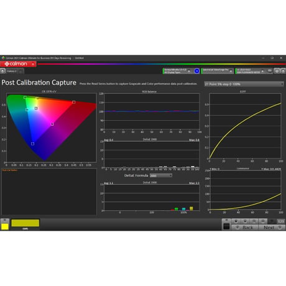Minimize the Calman window
Image resolution: width=286 pixels, height=286 pixels.
(x=263, y=58)
